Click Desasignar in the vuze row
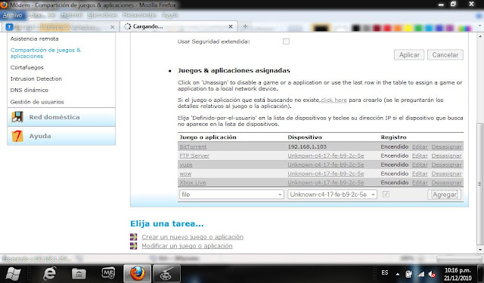 446,165
